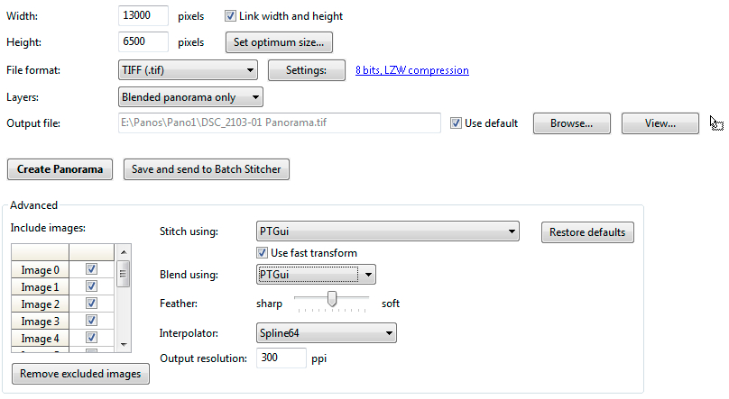Open the 8 bits LZW compression link

(412, 70)
